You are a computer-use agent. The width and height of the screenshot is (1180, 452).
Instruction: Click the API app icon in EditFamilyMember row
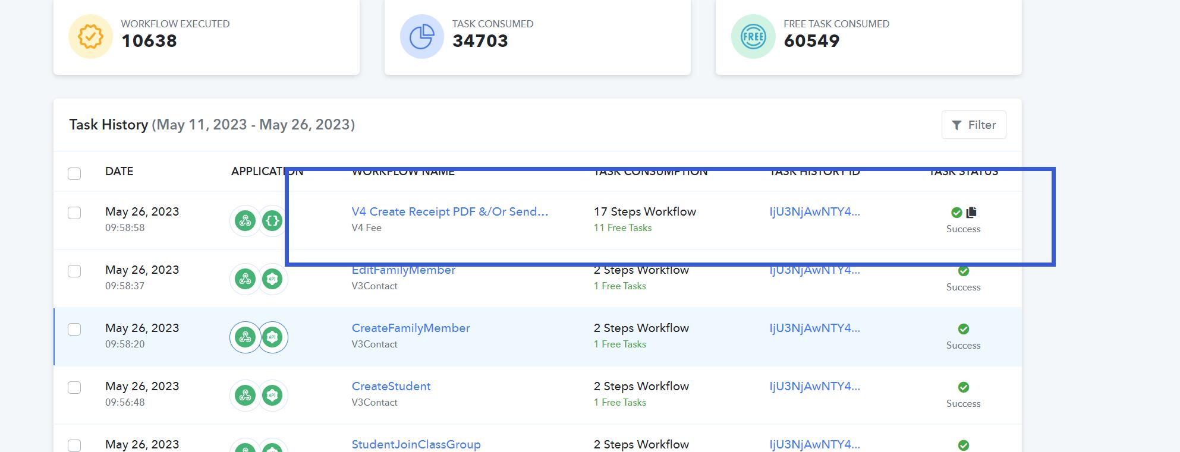point(272,279)
